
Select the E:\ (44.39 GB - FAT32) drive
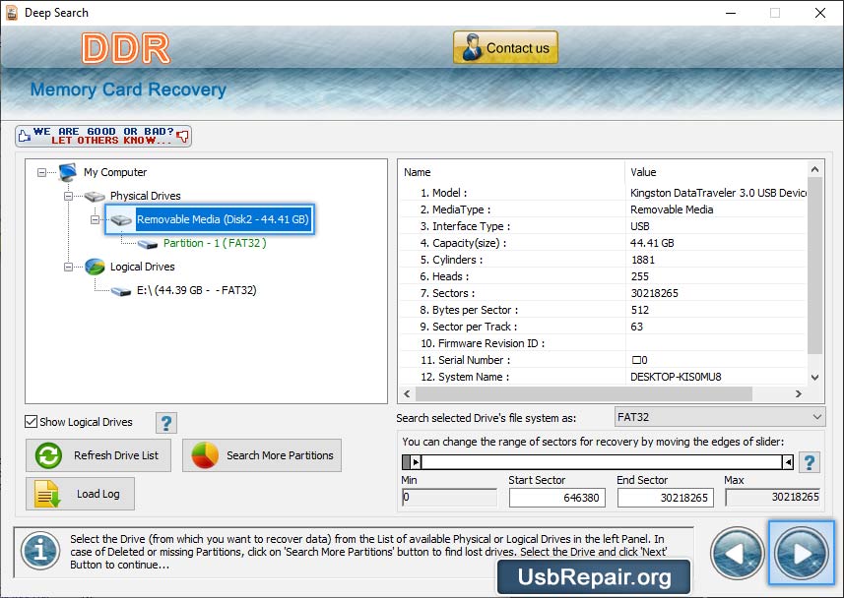point(196,290)
